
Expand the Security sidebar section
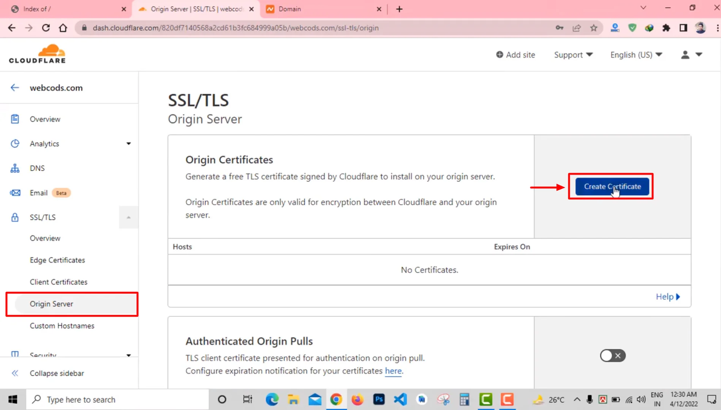pos(128,355)
